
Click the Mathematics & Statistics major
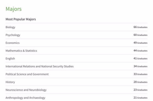[21, 51]
